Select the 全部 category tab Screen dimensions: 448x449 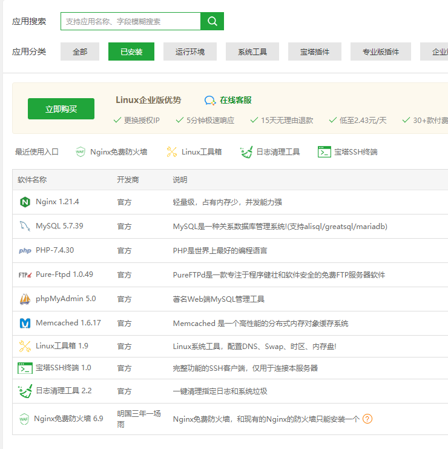point(80,52)
